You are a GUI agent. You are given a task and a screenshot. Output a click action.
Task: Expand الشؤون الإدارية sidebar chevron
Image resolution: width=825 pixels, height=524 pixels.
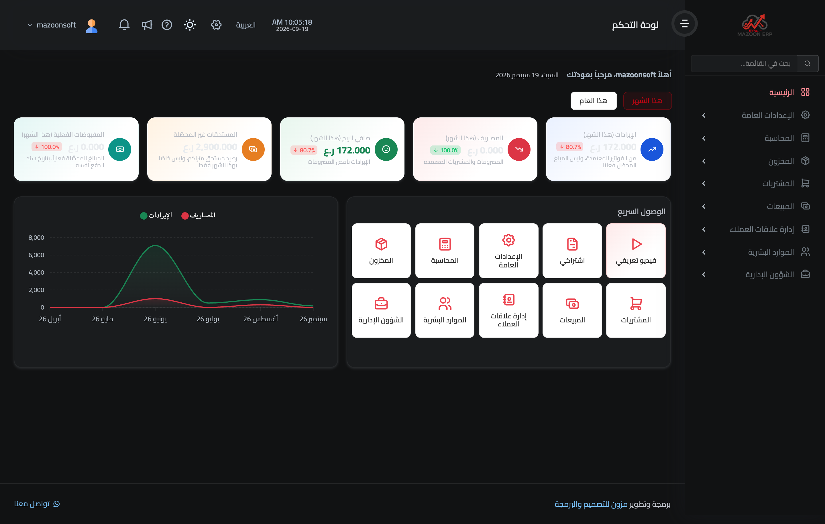coord(704,275)
